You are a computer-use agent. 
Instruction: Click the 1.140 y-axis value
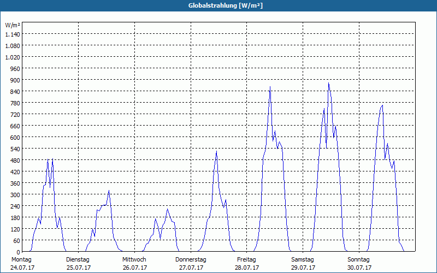pos(13,34)
